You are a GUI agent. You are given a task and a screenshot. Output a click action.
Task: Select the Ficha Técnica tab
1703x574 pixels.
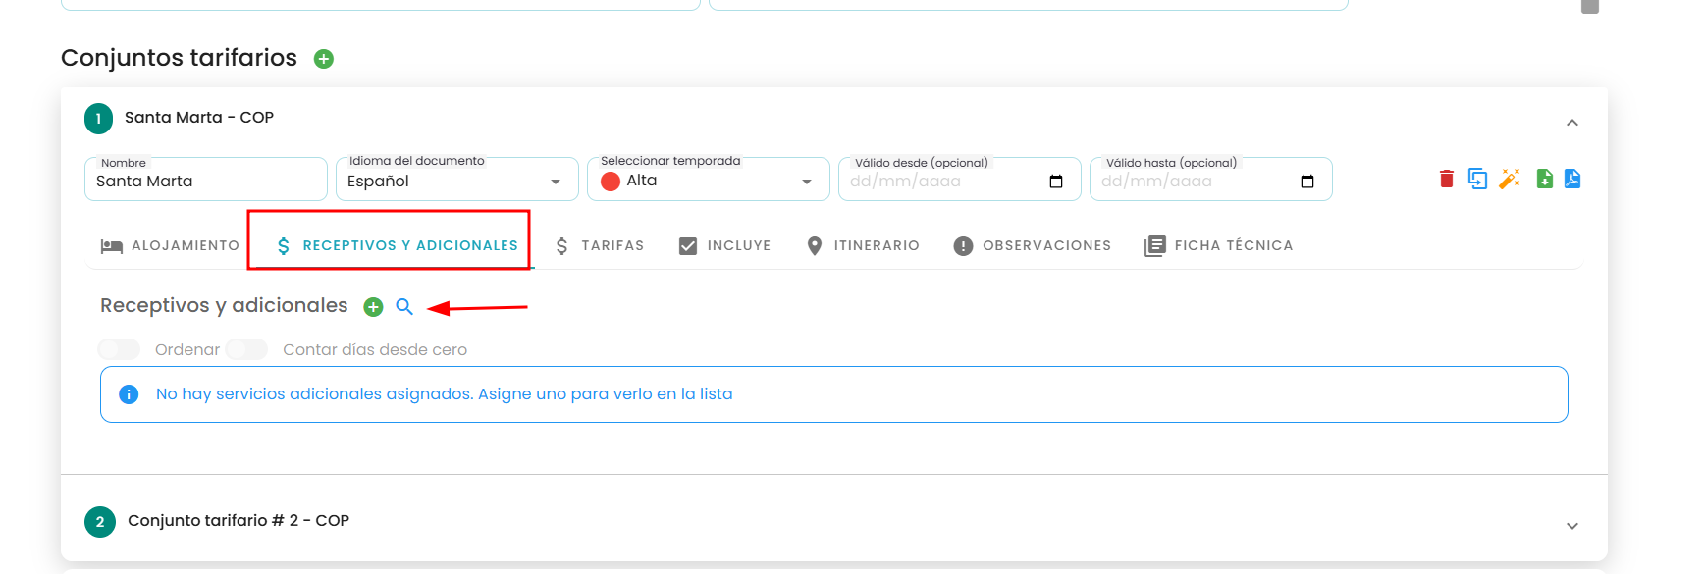tap(1219, 245)
